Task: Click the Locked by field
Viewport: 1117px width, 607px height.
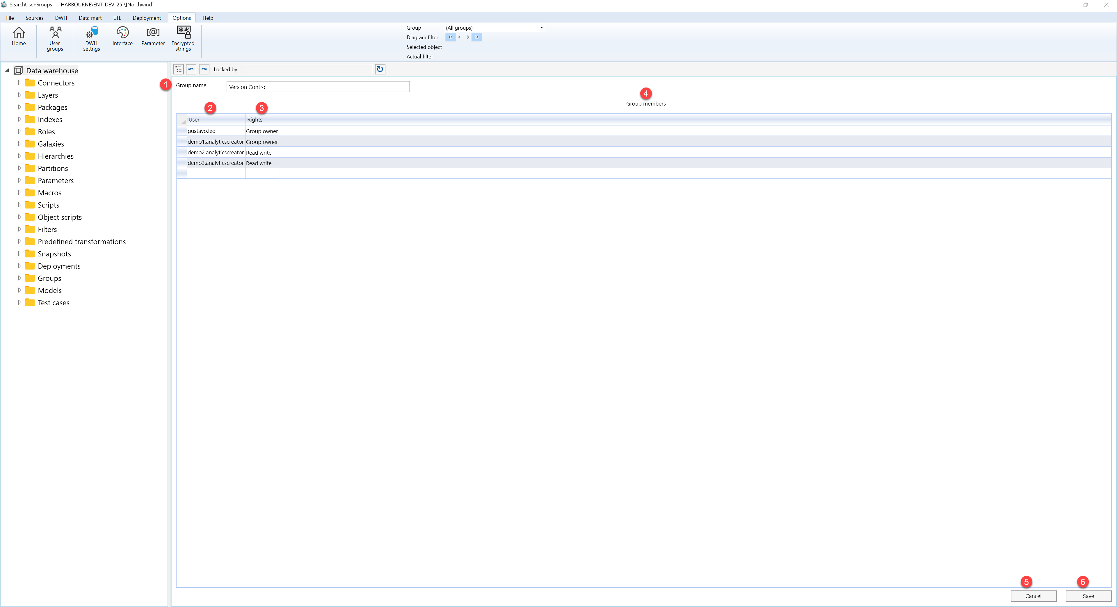Action: click(307, 69)
